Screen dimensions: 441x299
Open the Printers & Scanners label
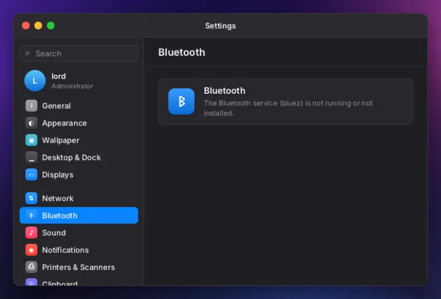tap(78, 267)
